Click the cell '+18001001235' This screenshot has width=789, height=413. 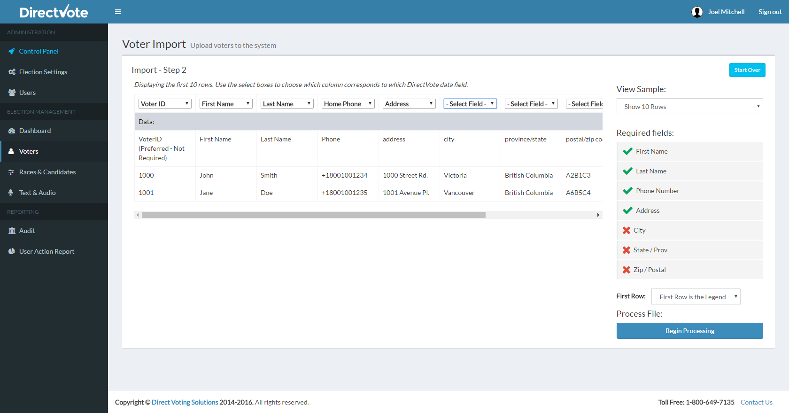[348, 193]
